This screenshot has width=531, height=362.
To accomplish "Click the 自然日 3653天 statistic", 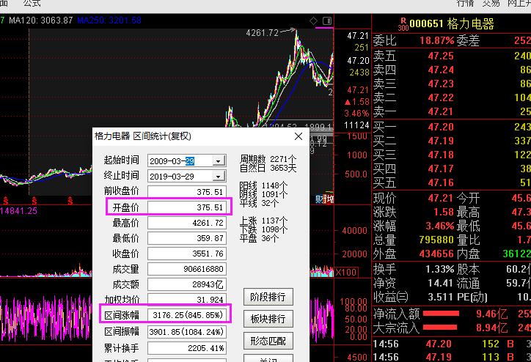I will (x=268, y=168).
